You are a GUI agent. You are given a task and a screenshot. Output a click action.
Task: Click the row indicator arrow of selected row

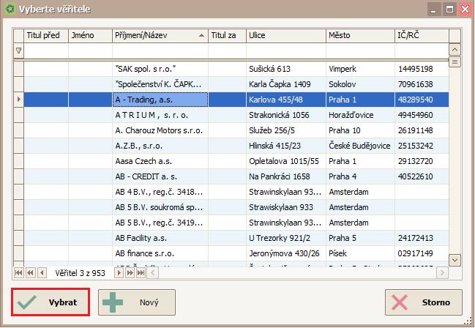pos(18,100)
